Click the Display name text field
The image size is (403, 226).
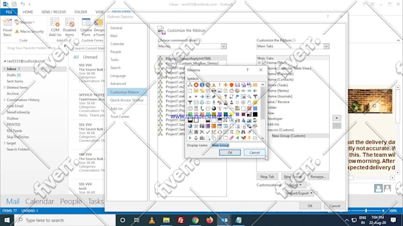[x=238, y=145]
